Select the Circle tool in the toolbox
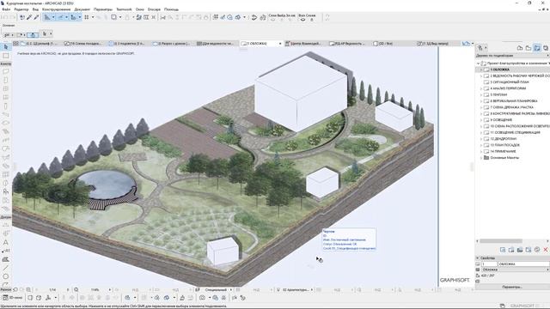 click(6, 276)
